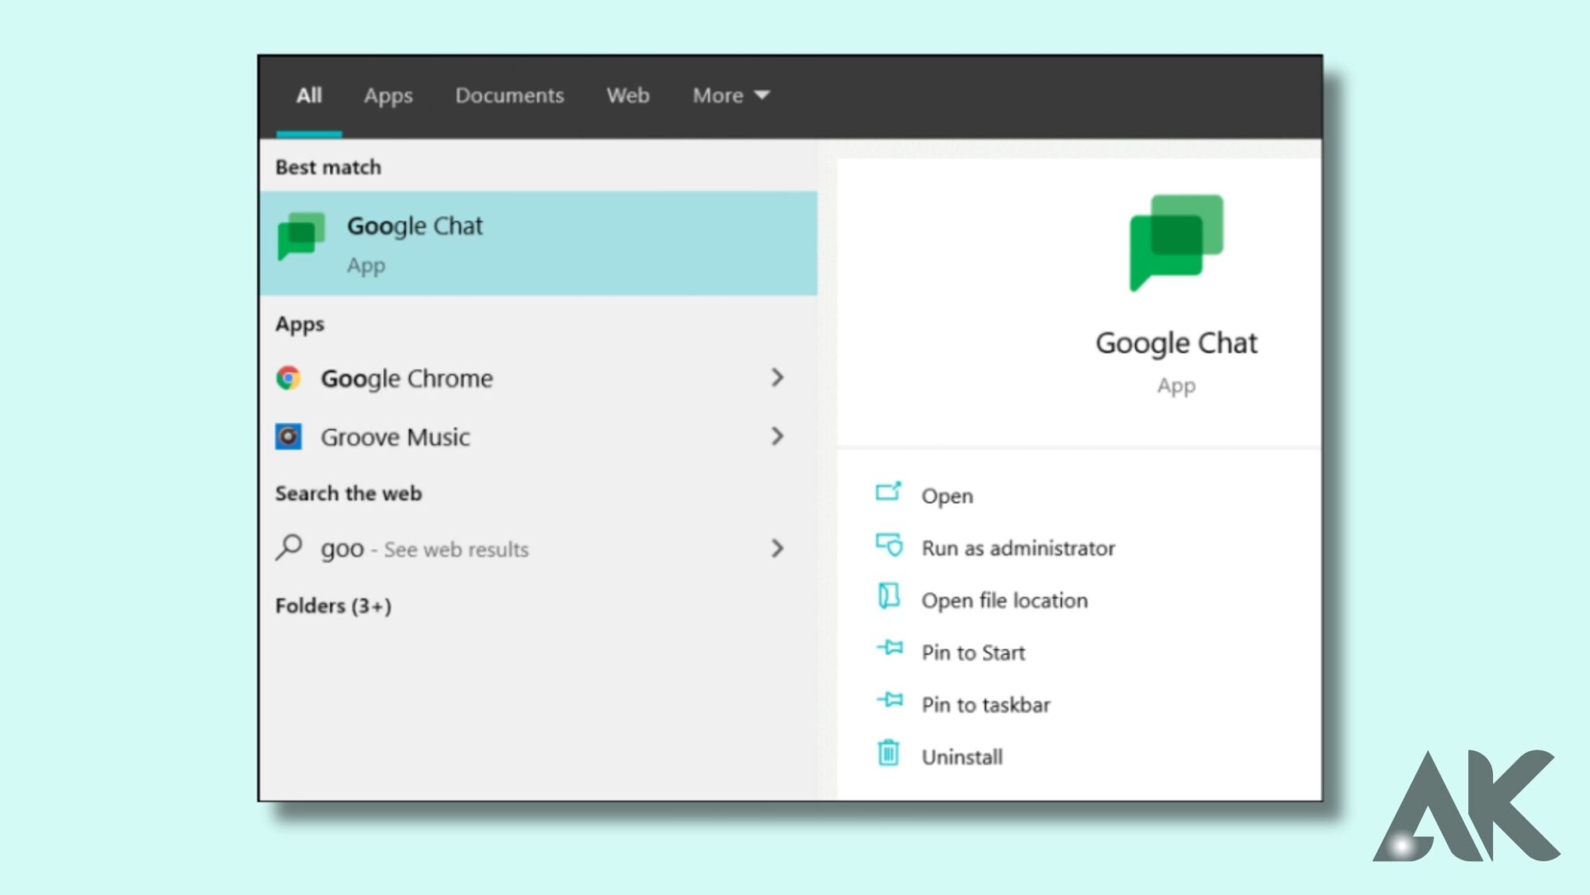This screenshot has width=1590, height=895.
Task: Select the Web search tab
Action: [x=627, y=95]
